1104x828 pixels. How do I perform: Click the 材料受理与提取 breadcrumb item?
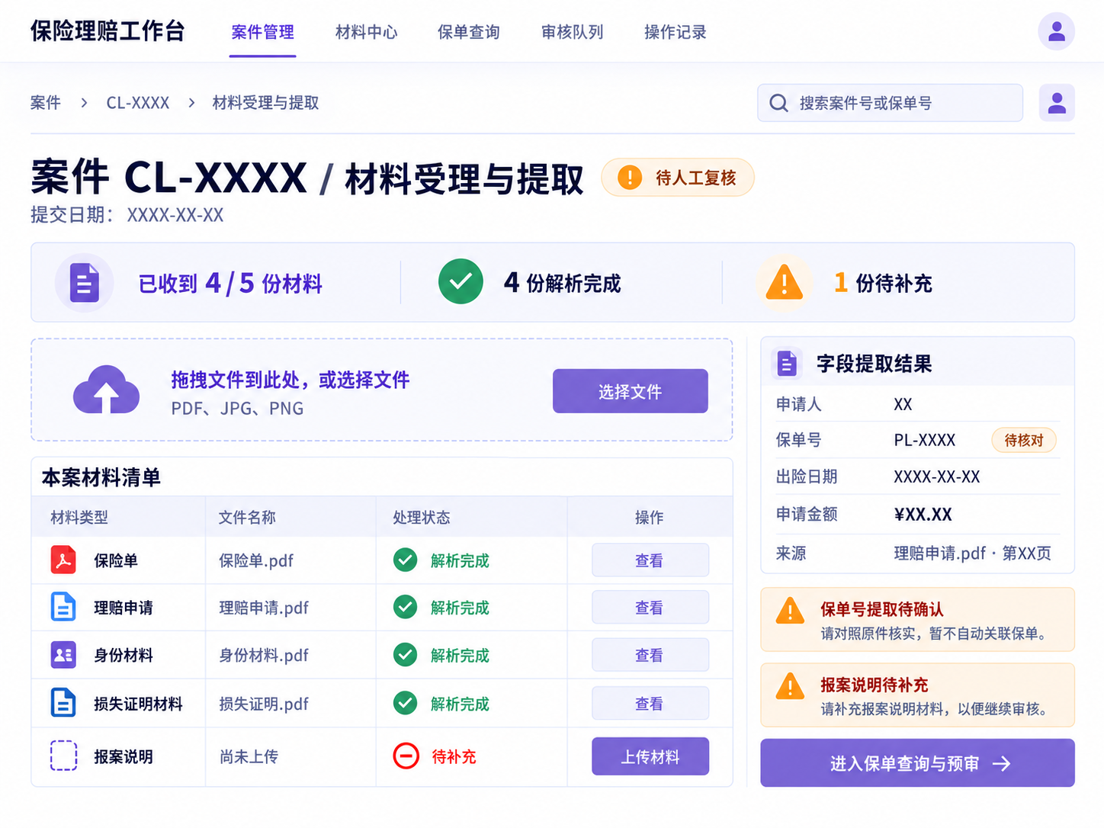pyautogui.click(x=265, y=103)
